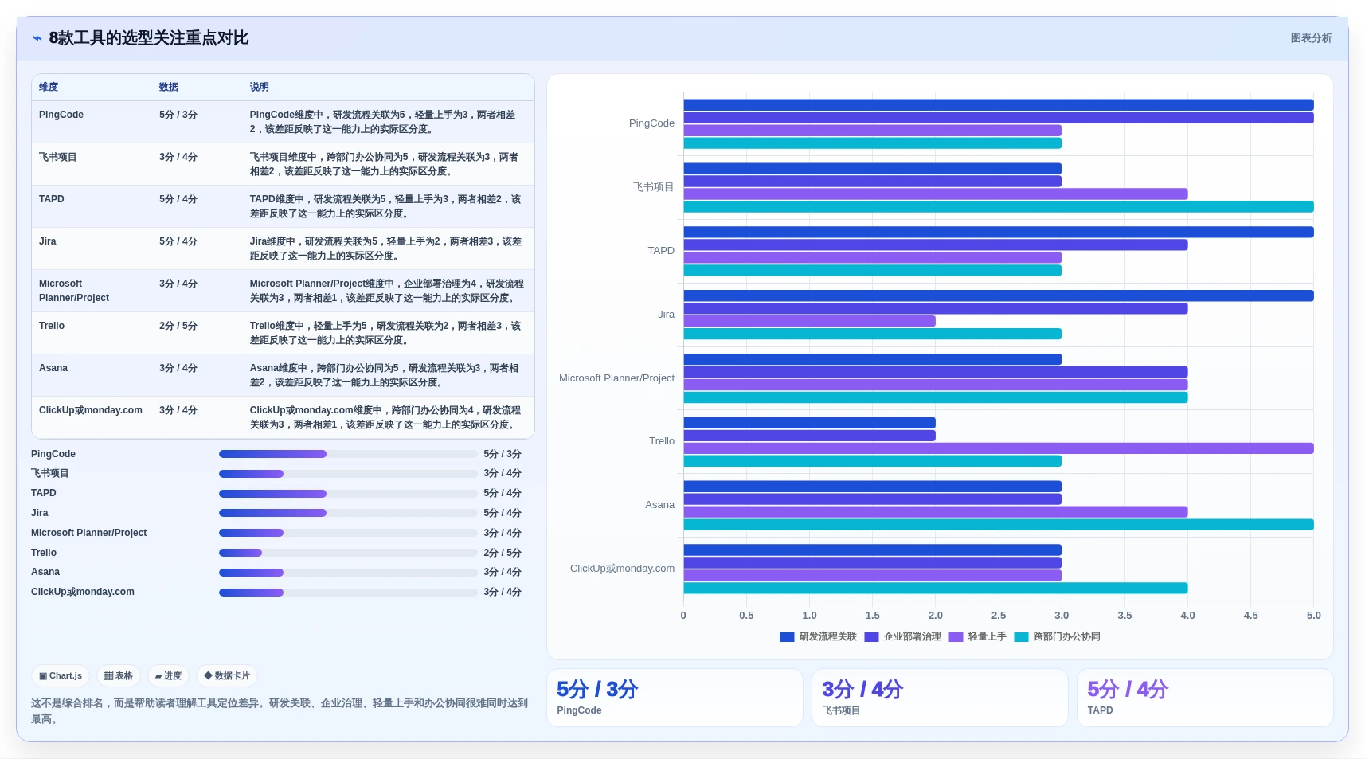Click the 维度 column header
Viewport: 1365px width, 759px height.
tap(49, 88)
